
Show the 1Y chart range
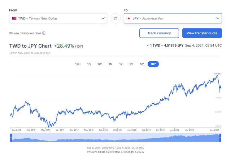click(121, 64)
